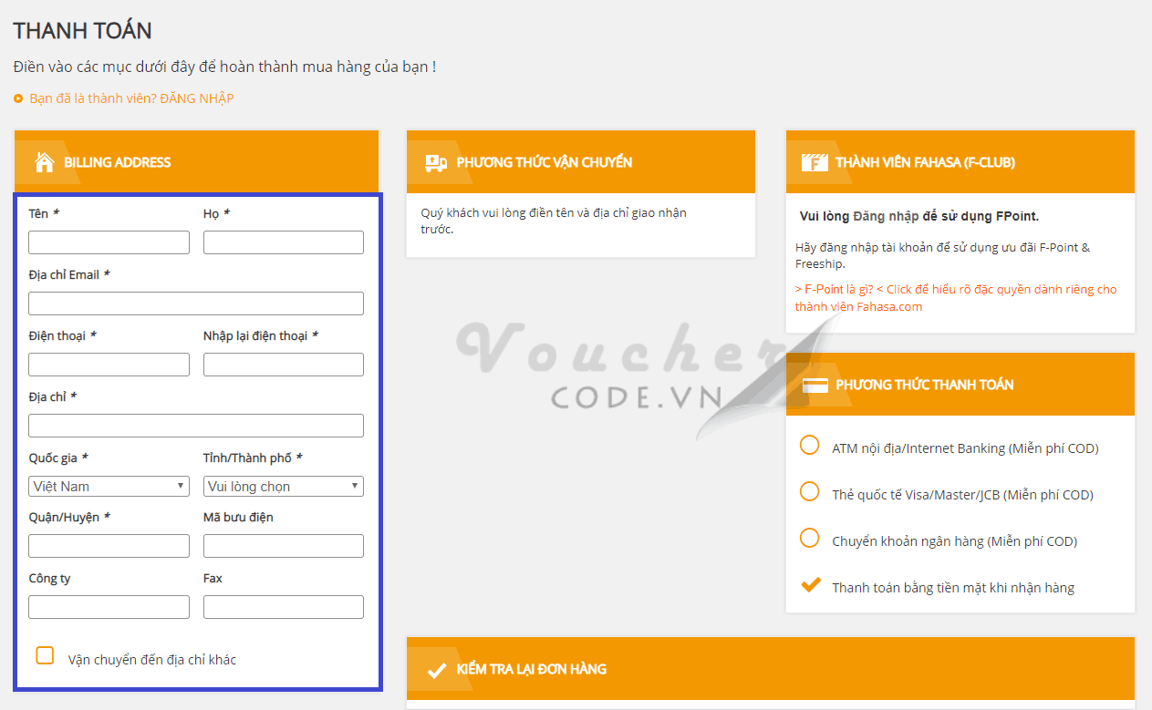Select ATM nội địa/Internet Banking payment option
This screenshot has height=710, width=1152.
(809, 446)
